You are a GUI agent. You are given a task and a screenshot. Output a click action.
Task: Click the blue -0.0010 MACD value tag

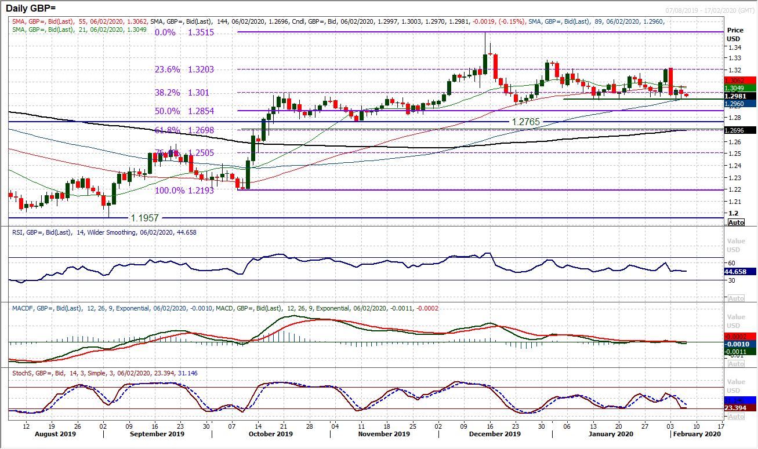[x=741, y=344]
